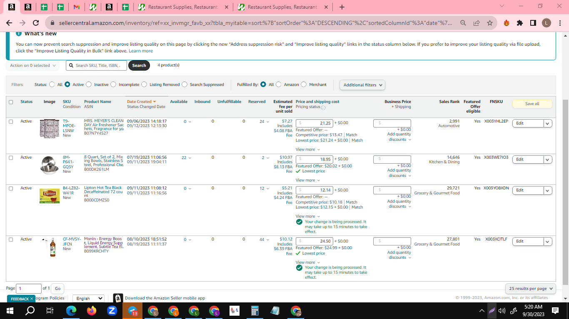Click the price field showing 18.95

pyautogui.click(x=314, y=159)
